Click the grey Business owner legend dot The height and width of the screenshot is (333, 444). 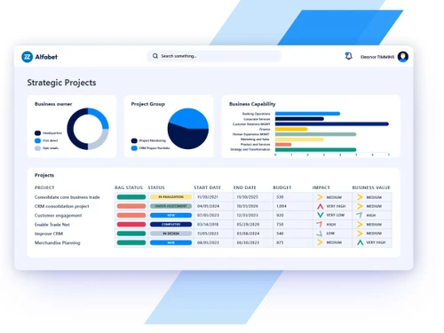click(x=37, y=148)
